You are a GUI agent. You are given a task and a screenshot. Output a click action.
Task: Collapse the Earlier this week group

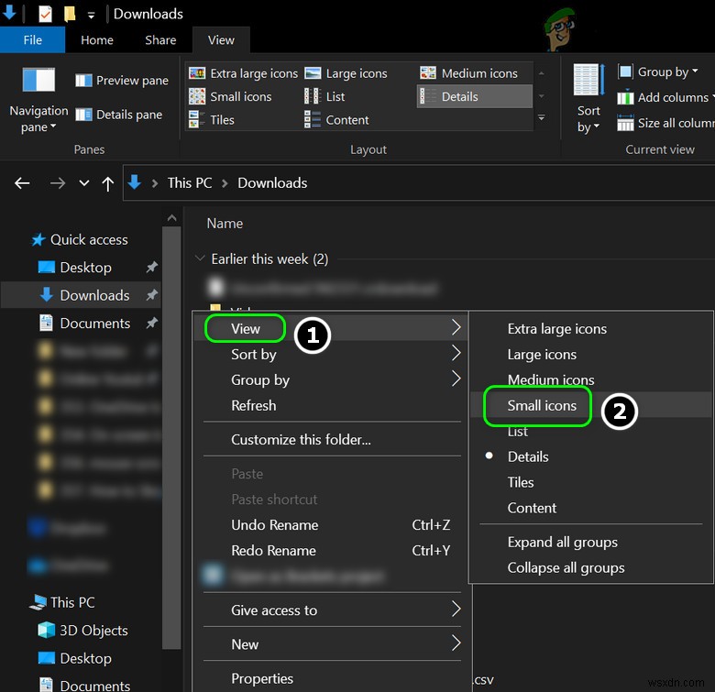(201, 259)
